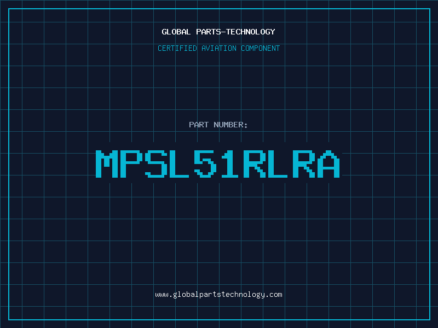Click the word NUMBER: in the label
Viewport: 438px width, 328px height.
(x=231, y=125)
